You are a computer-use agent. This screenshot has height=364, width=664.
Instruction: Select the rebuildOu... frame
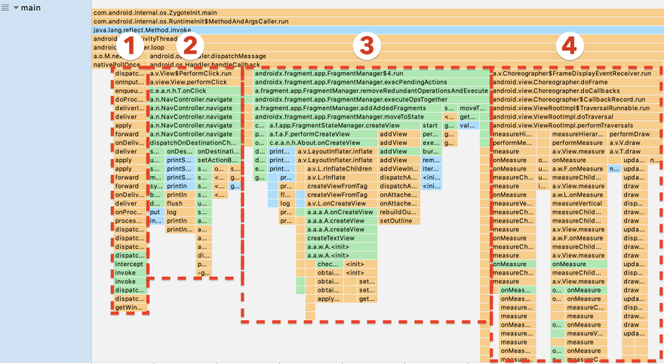(399, 212)
